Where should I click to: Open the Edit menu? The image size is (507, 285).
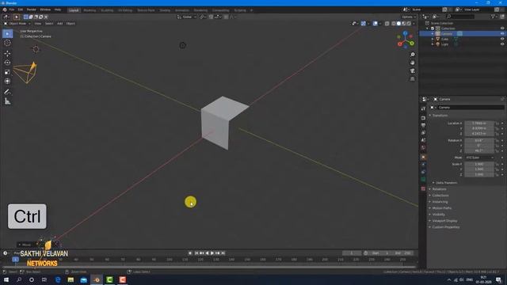(x=21, y=9)
